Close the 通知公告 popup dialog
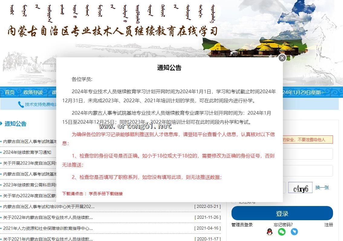The image size is (343, 241). tap(282, 58)
